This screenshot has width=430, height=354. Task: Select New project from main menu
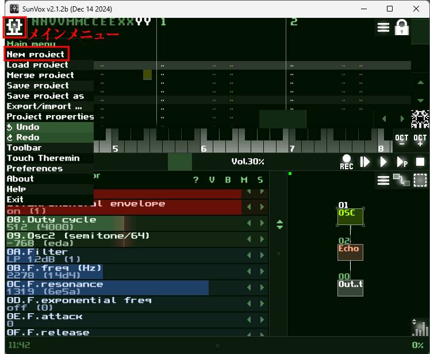[x=36, y=54]
